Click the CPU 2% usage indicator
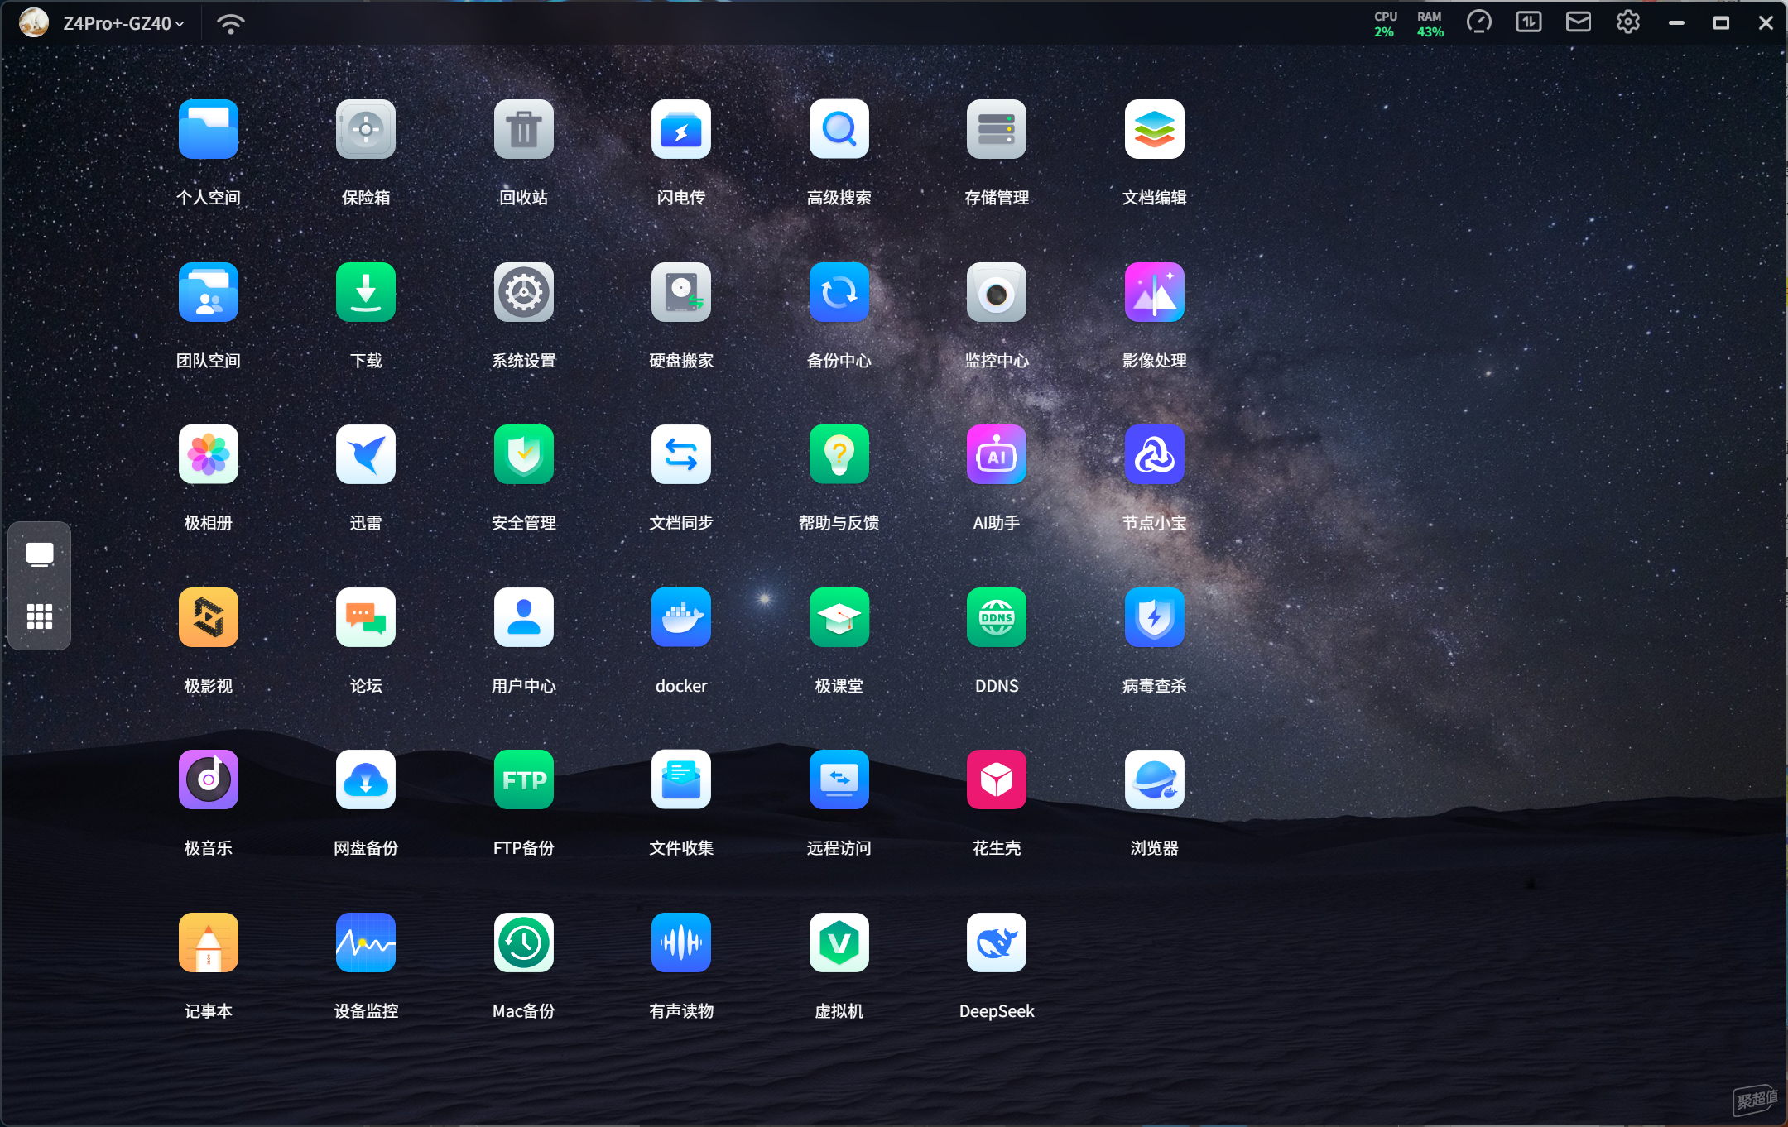The width and height of the screenshot is (1788, 1127). (1385, 24)
